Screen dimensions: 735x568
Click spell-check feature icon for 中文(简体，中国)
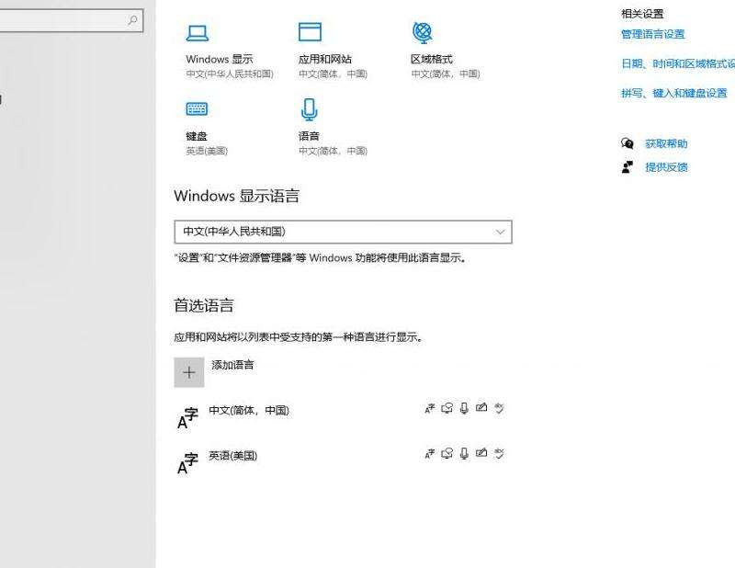point(499,408)
